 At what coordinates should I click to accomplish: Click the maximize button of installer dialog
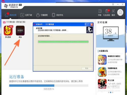point(89,24)
